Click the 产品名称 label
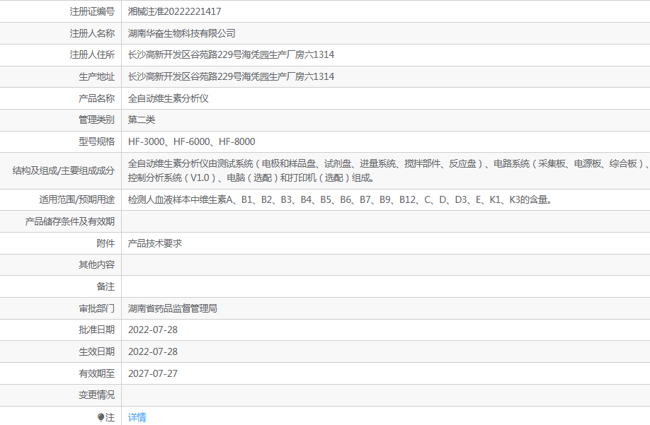The height and width of the screenshot is (425, 650). (96, 98)
